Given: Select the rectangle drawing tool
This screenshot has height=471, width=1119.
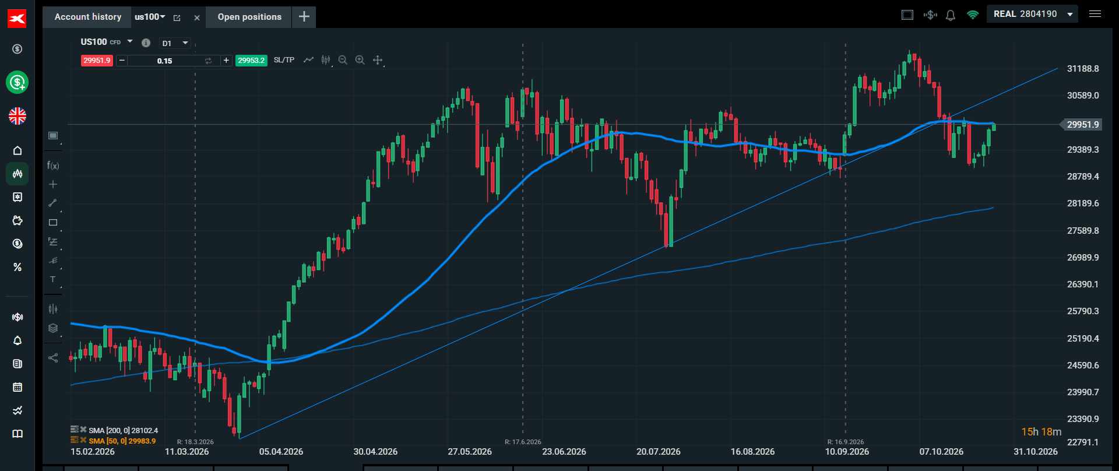Looking at the screenshot, I should tap(53, 222).
